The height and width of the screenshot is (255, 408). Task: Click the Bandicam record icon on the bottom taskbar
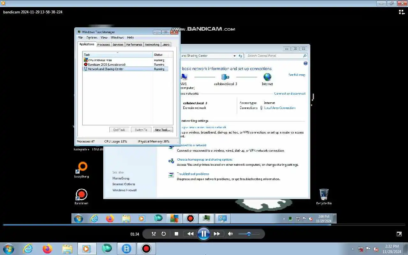pyautogui.click(x=146, y=249)
